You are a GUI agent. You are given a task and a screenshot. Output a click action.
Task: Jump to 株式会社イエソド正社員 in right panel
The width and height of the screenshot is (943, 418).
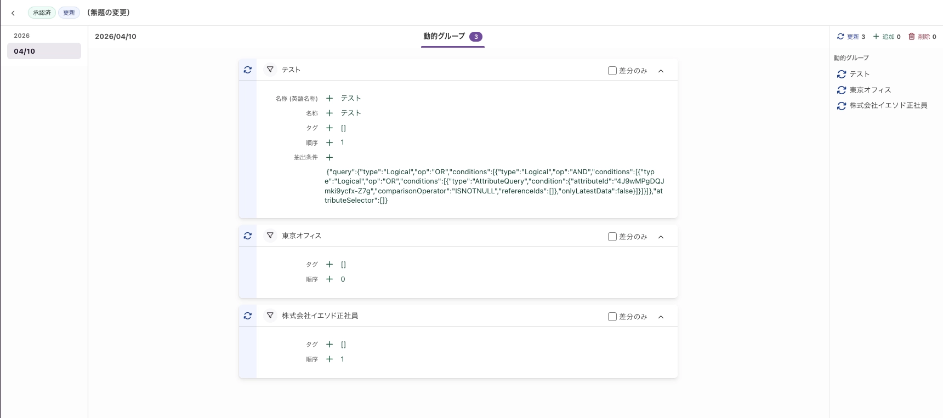click(x=888, y=106)
